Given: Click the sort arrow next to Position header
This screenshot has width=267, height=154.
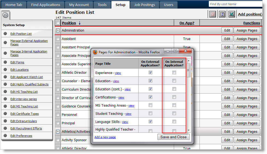Looking at the screenshot, I should coord(80,23).
